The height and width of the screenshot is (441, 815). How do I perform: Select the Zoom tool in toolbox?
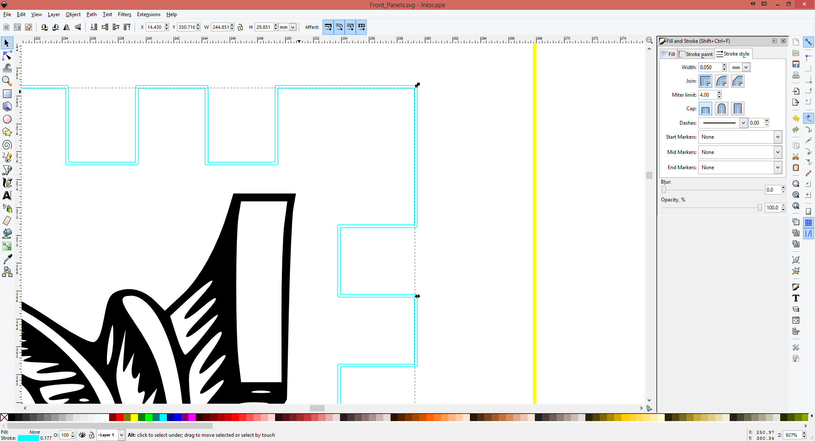pos(7,81)
